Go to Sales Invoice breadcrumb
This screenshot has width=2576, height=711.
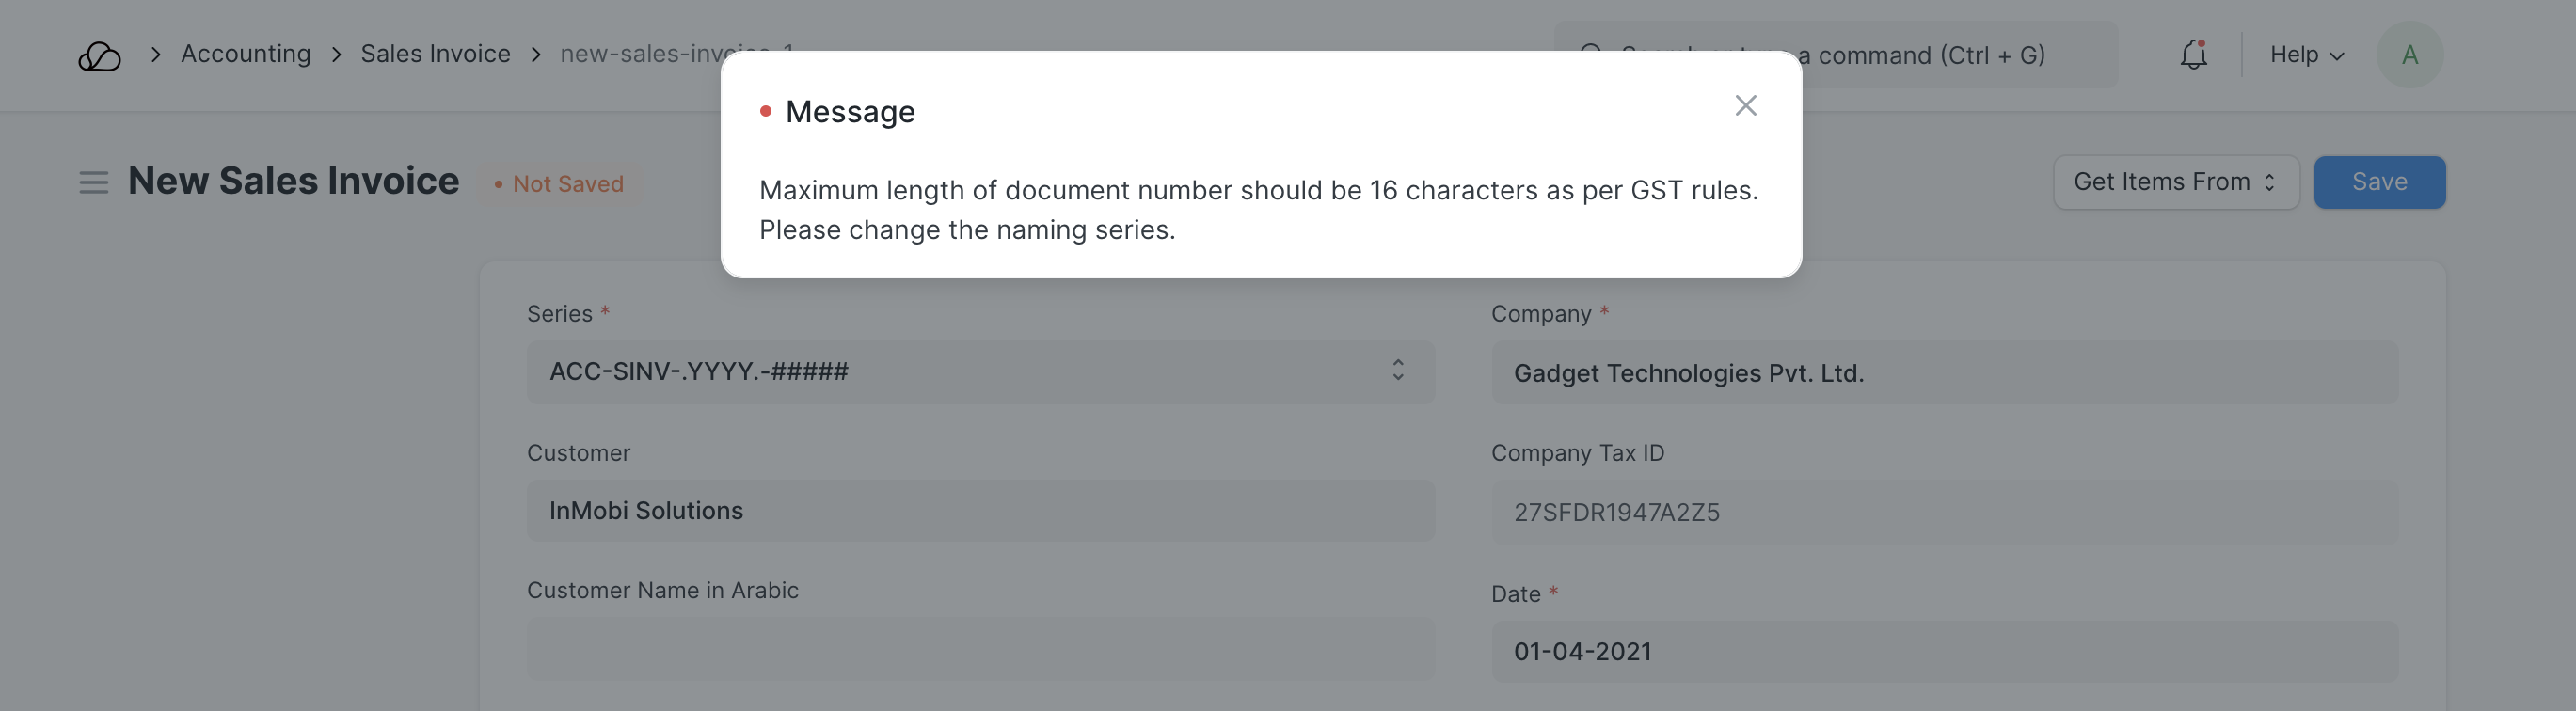coord(435,54)
